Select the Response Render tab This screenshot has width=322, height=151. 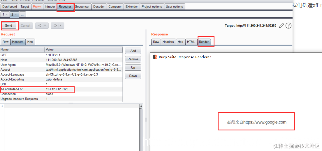pyautogui.click(x=204, y=42)
